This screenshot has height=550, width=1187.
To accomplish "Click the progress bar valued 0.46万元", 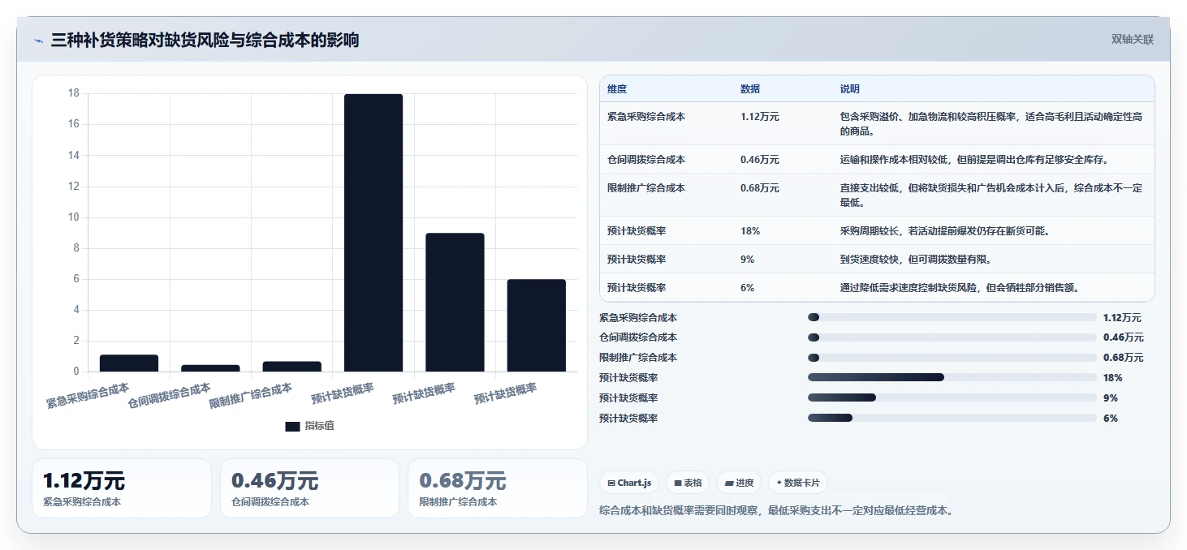I will click(952, 337).
